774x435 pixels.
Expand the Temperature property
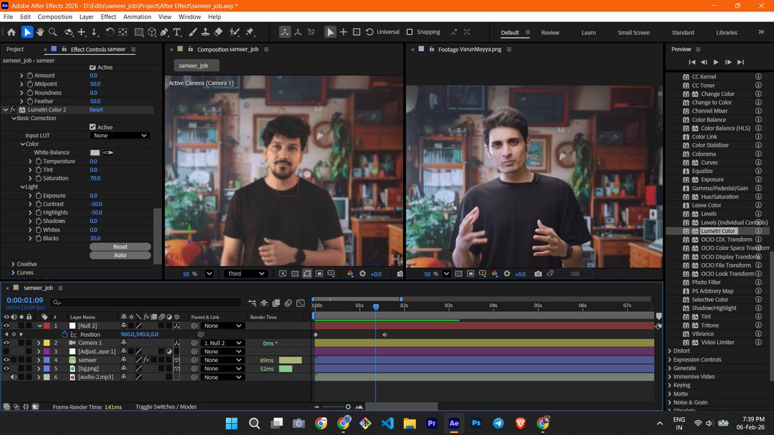(x=30, y=161)
